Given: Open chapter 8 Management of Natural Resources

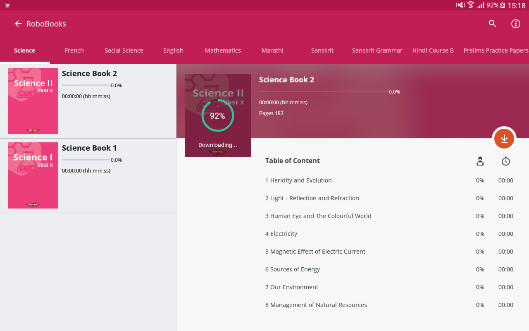Looking at the screenshot, I should pyautogui.click(x=316, y=305).
